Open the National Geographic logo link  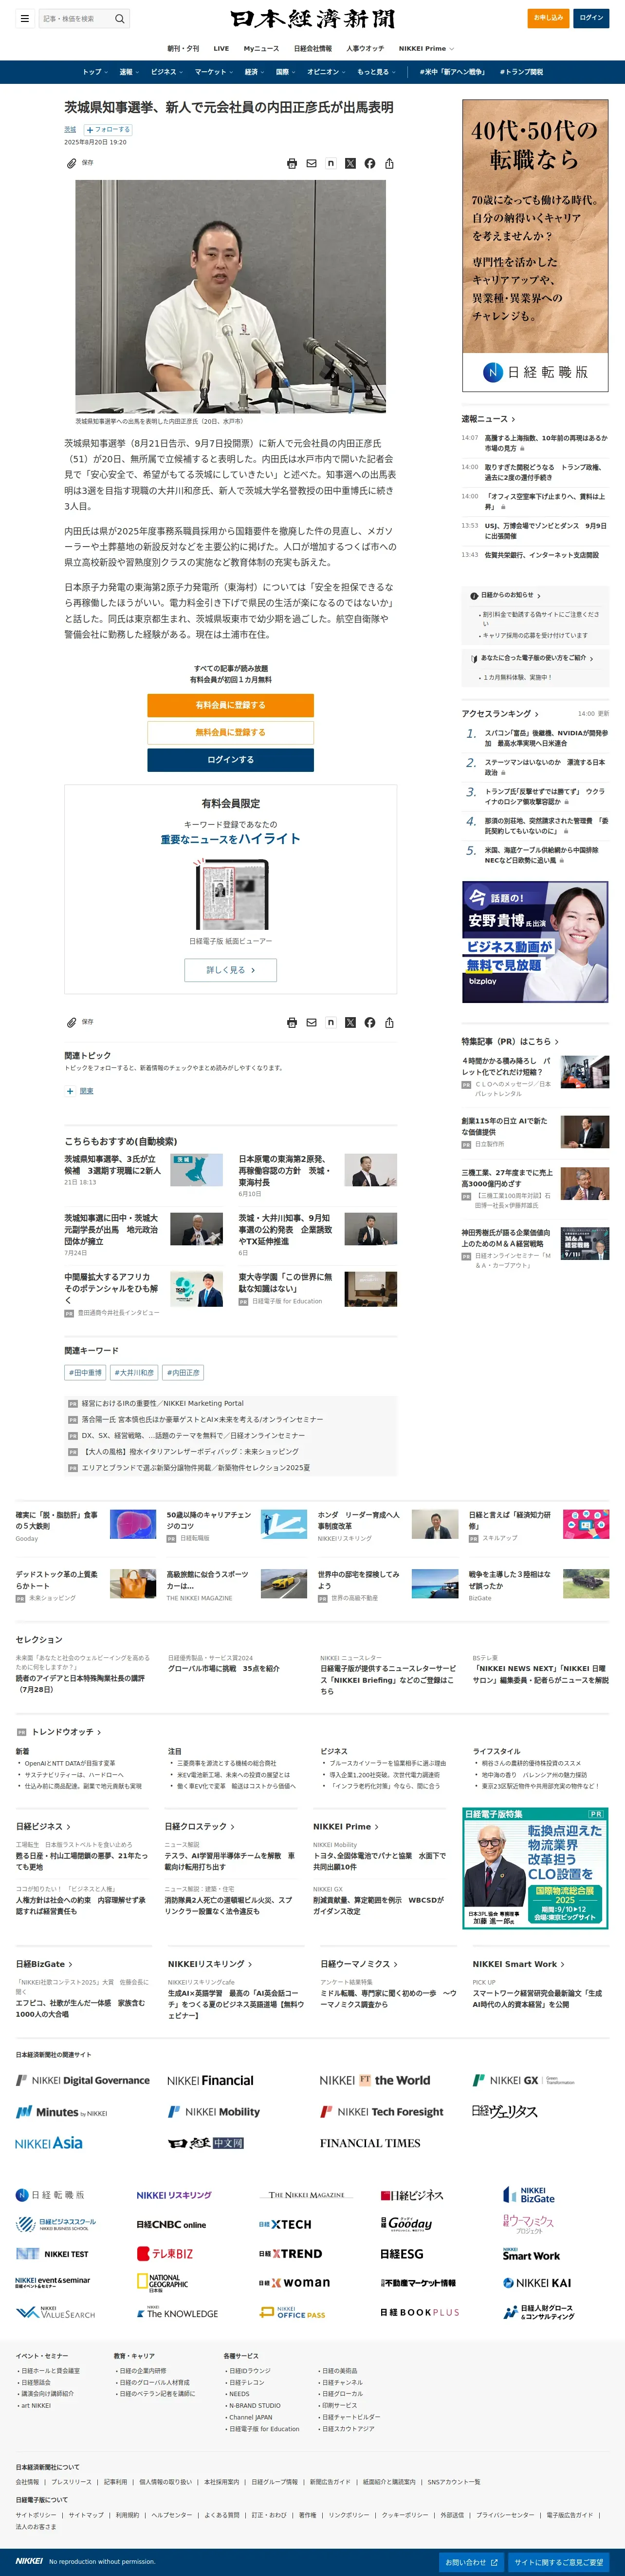(x=163, y=2282)
